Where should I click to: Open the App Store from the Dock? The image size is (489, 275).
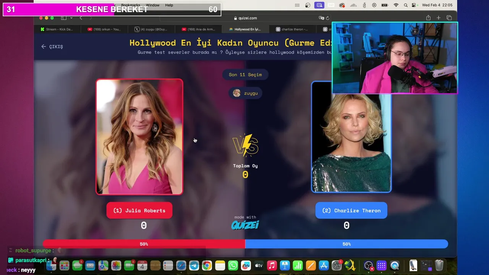click(x=324, y=265)
